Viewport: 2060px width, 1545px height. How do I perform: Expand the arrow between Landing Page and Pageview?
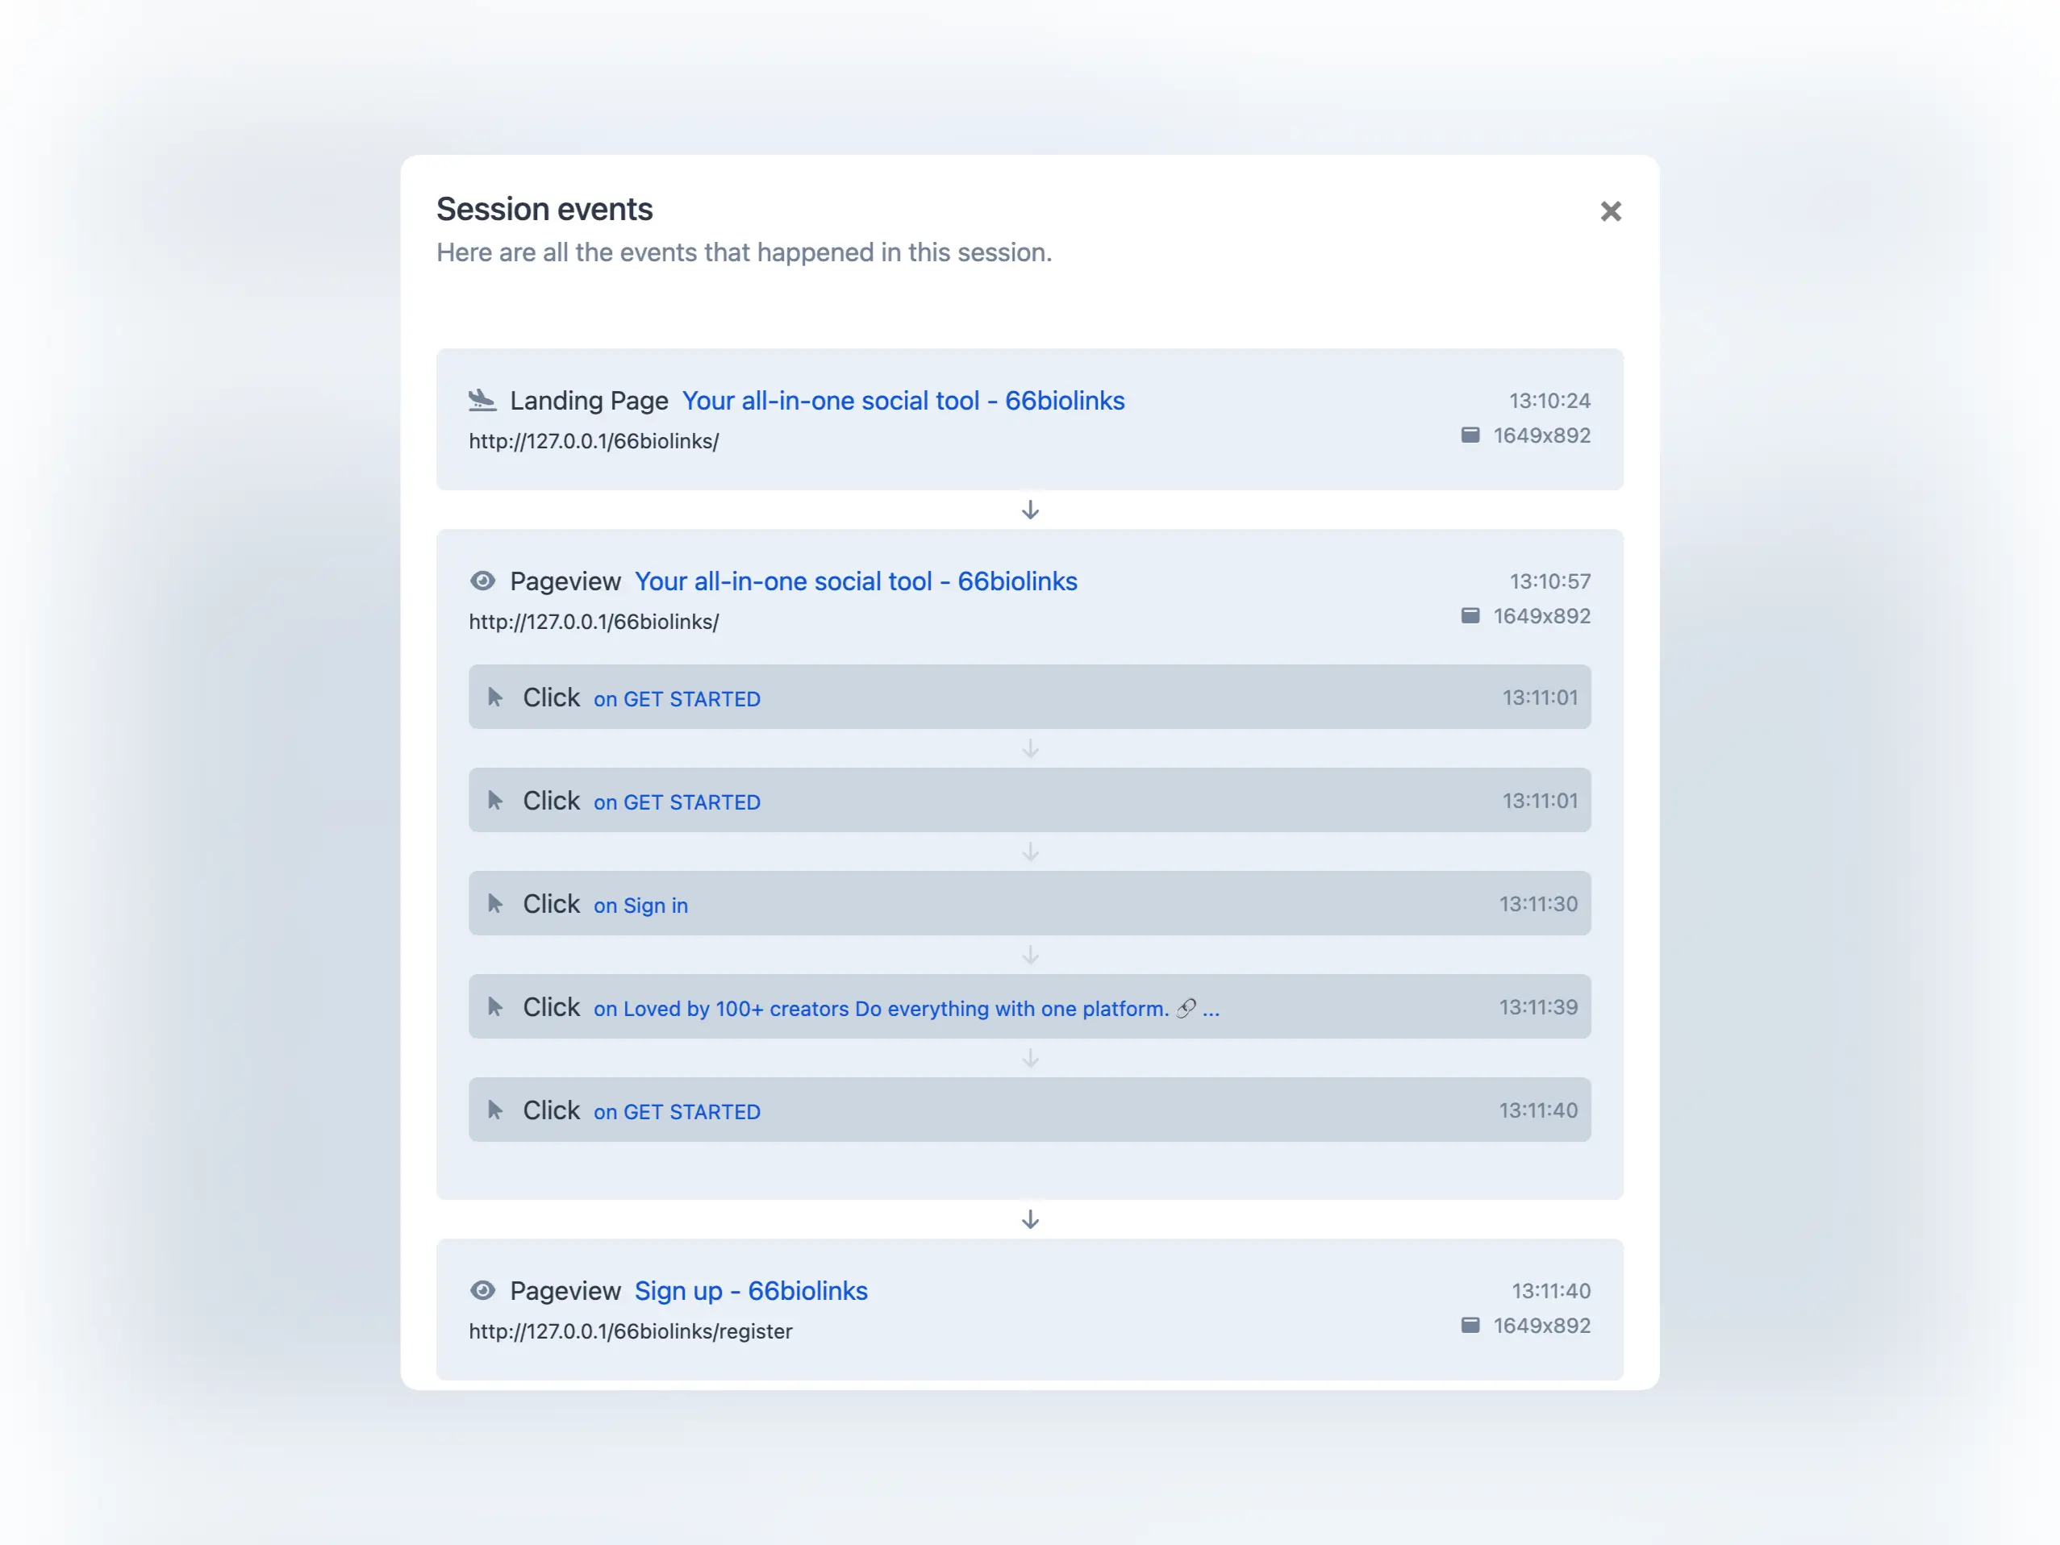click(1030, 509)
